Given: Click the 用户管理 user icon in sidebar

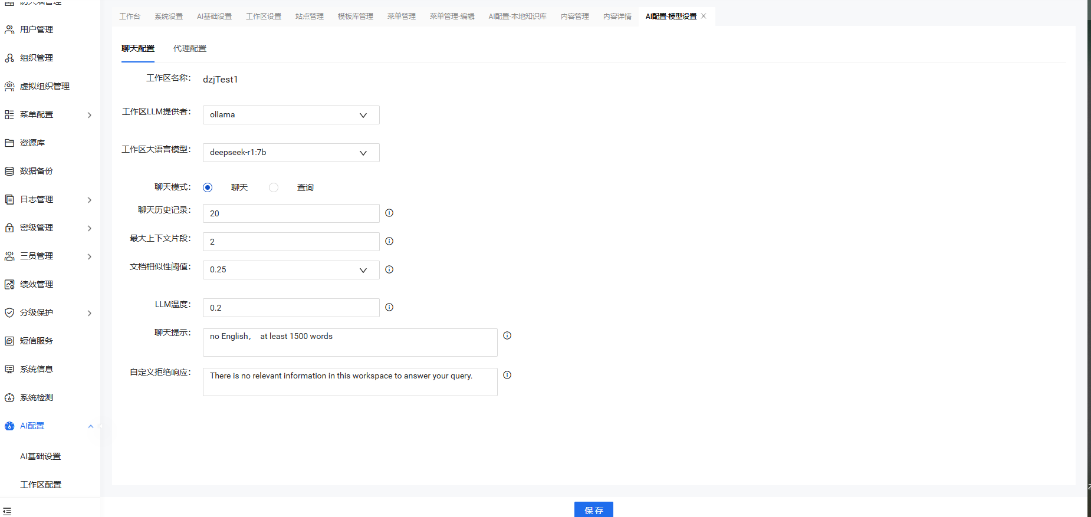Looking at the screenshot, I should click(9, 29).
